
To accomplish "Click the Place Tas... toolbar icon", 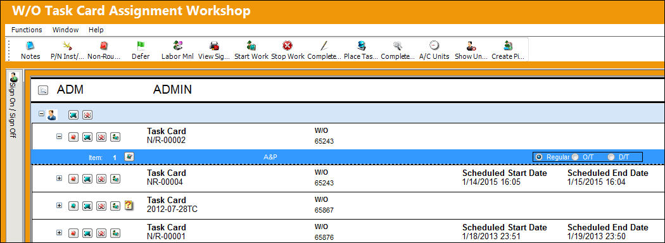I will [x=361, y=46].
